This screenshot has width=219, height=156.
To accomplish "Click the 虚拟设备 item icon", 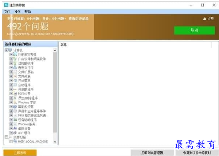I will pyautogui.click(x=15, y=128).
